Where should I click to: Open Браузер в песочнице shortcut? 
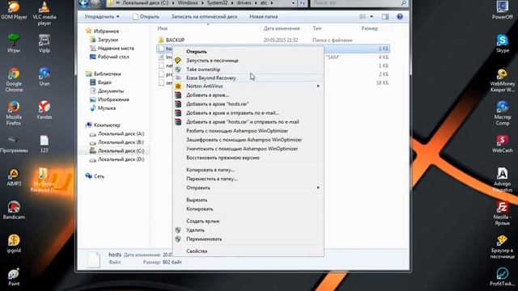502,247
